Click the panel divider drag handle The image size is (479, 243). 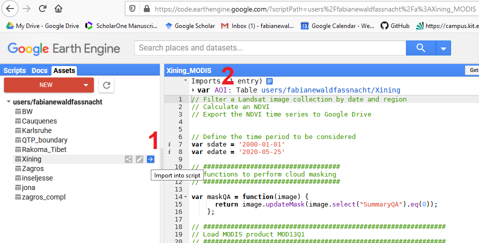coord(162,159)
